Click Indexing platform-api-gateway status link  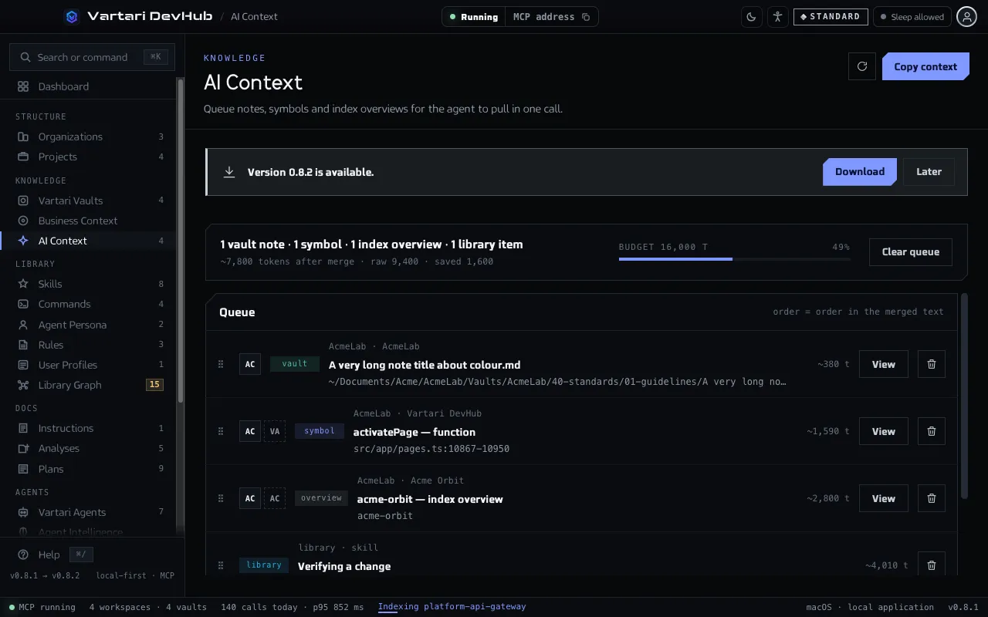click(452, 607)
